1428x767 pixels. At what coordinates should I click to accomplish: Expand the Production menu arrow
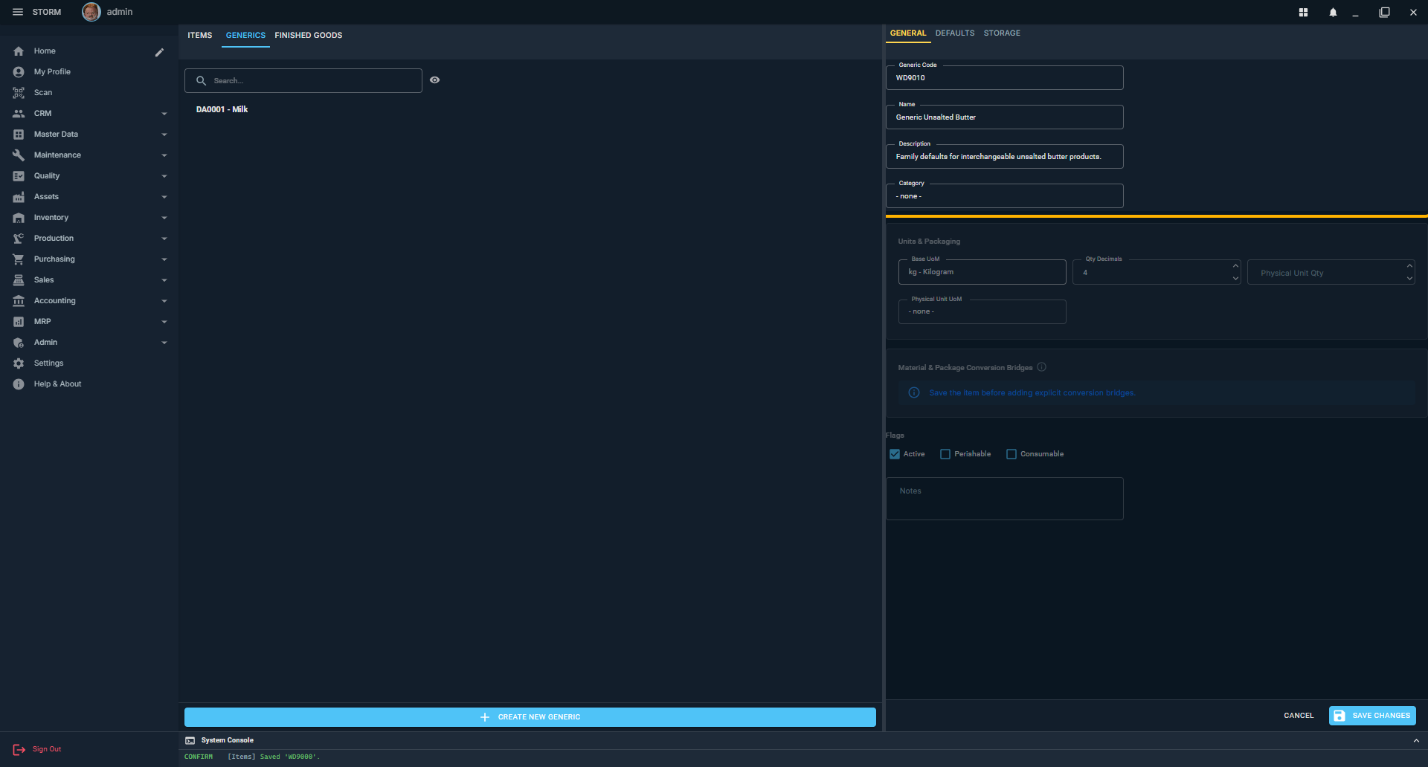tap(164, 239)
